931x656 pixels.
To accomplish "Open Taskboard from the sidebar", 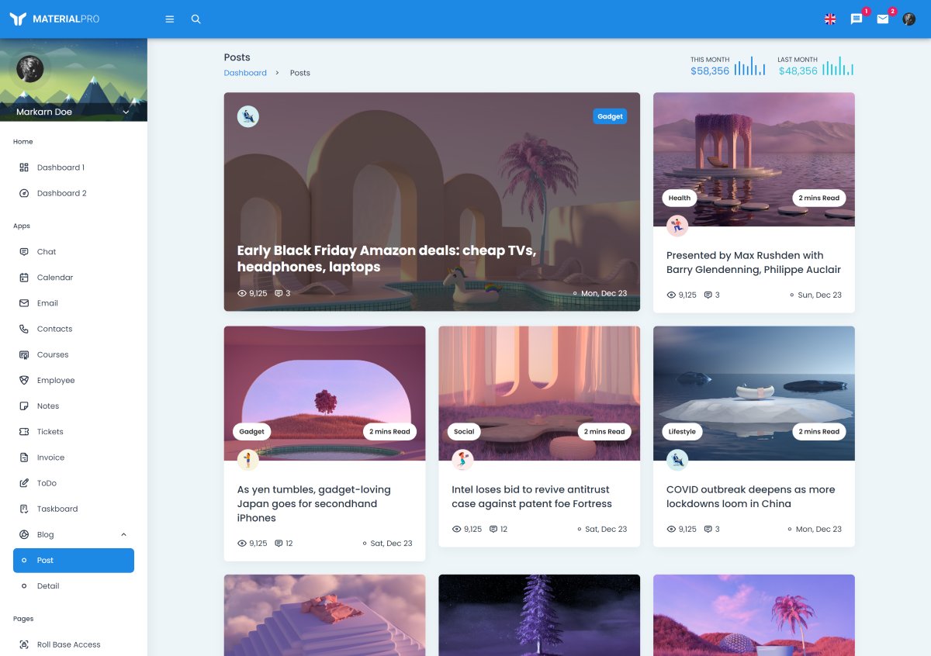I will (57, 509).
